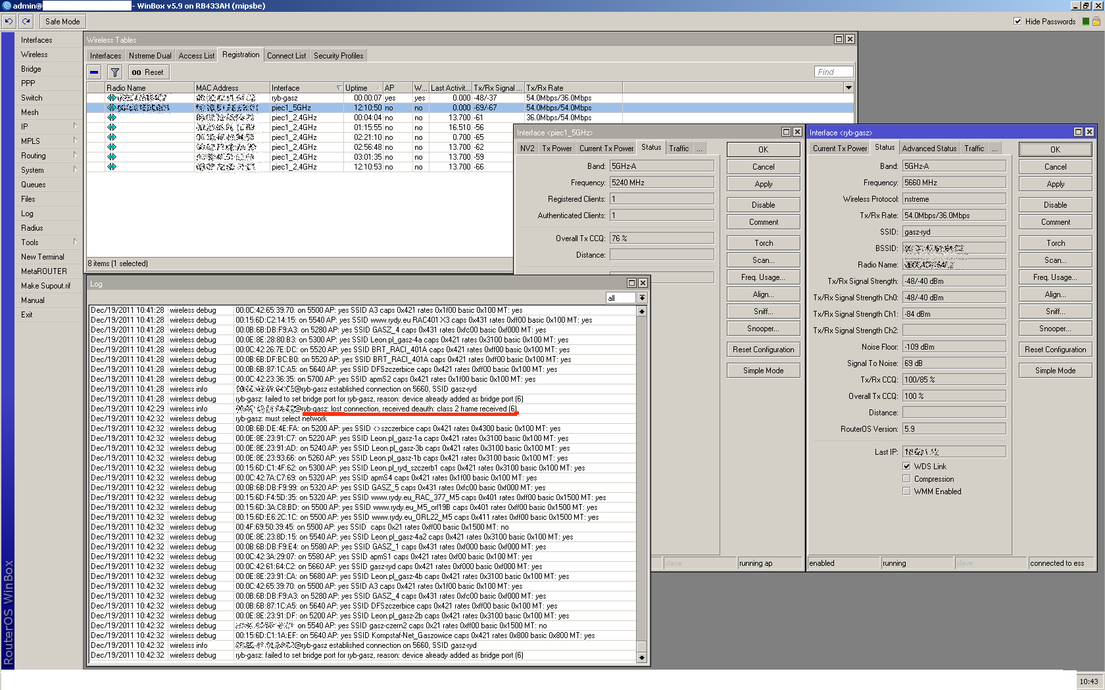Open the Log topic filter dropdown showing all
The height and width of the screenshot is (690, 1105).
click(x=642, y=298)
